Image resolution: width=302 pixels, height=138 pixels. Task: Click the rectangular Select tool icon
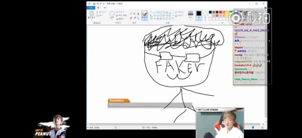pos(112,13)
